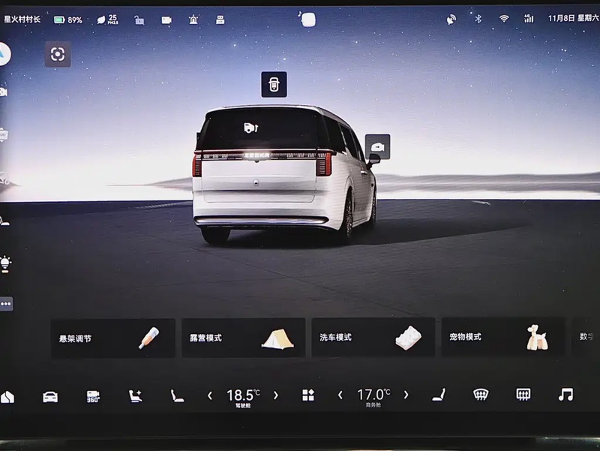
Task: Increase business cabin temperature with right arrow
Action: pyautogui.click(x=406, y=395)
